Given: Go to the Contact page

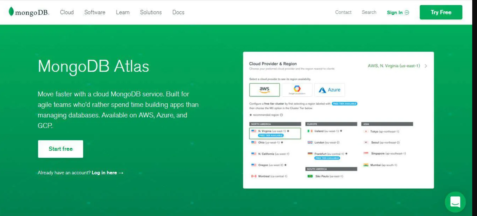Looking at the screenshot, I should [343, 12].
